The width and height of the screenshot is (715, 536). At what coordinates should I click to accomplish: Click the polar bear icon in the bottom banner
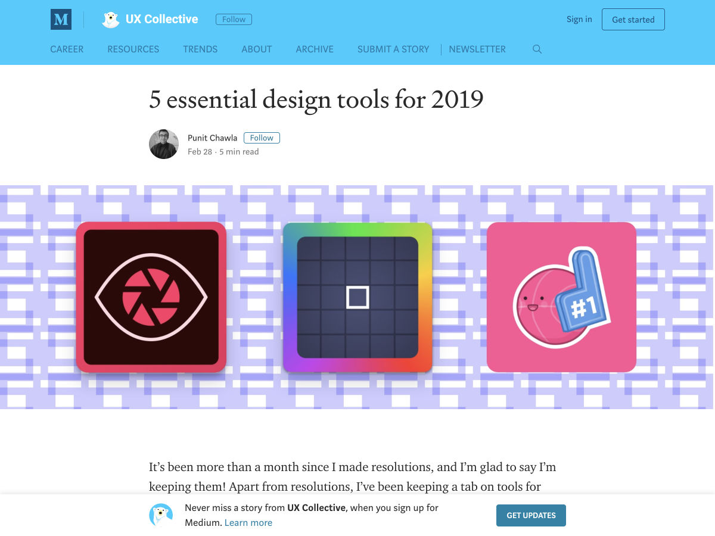161,515
